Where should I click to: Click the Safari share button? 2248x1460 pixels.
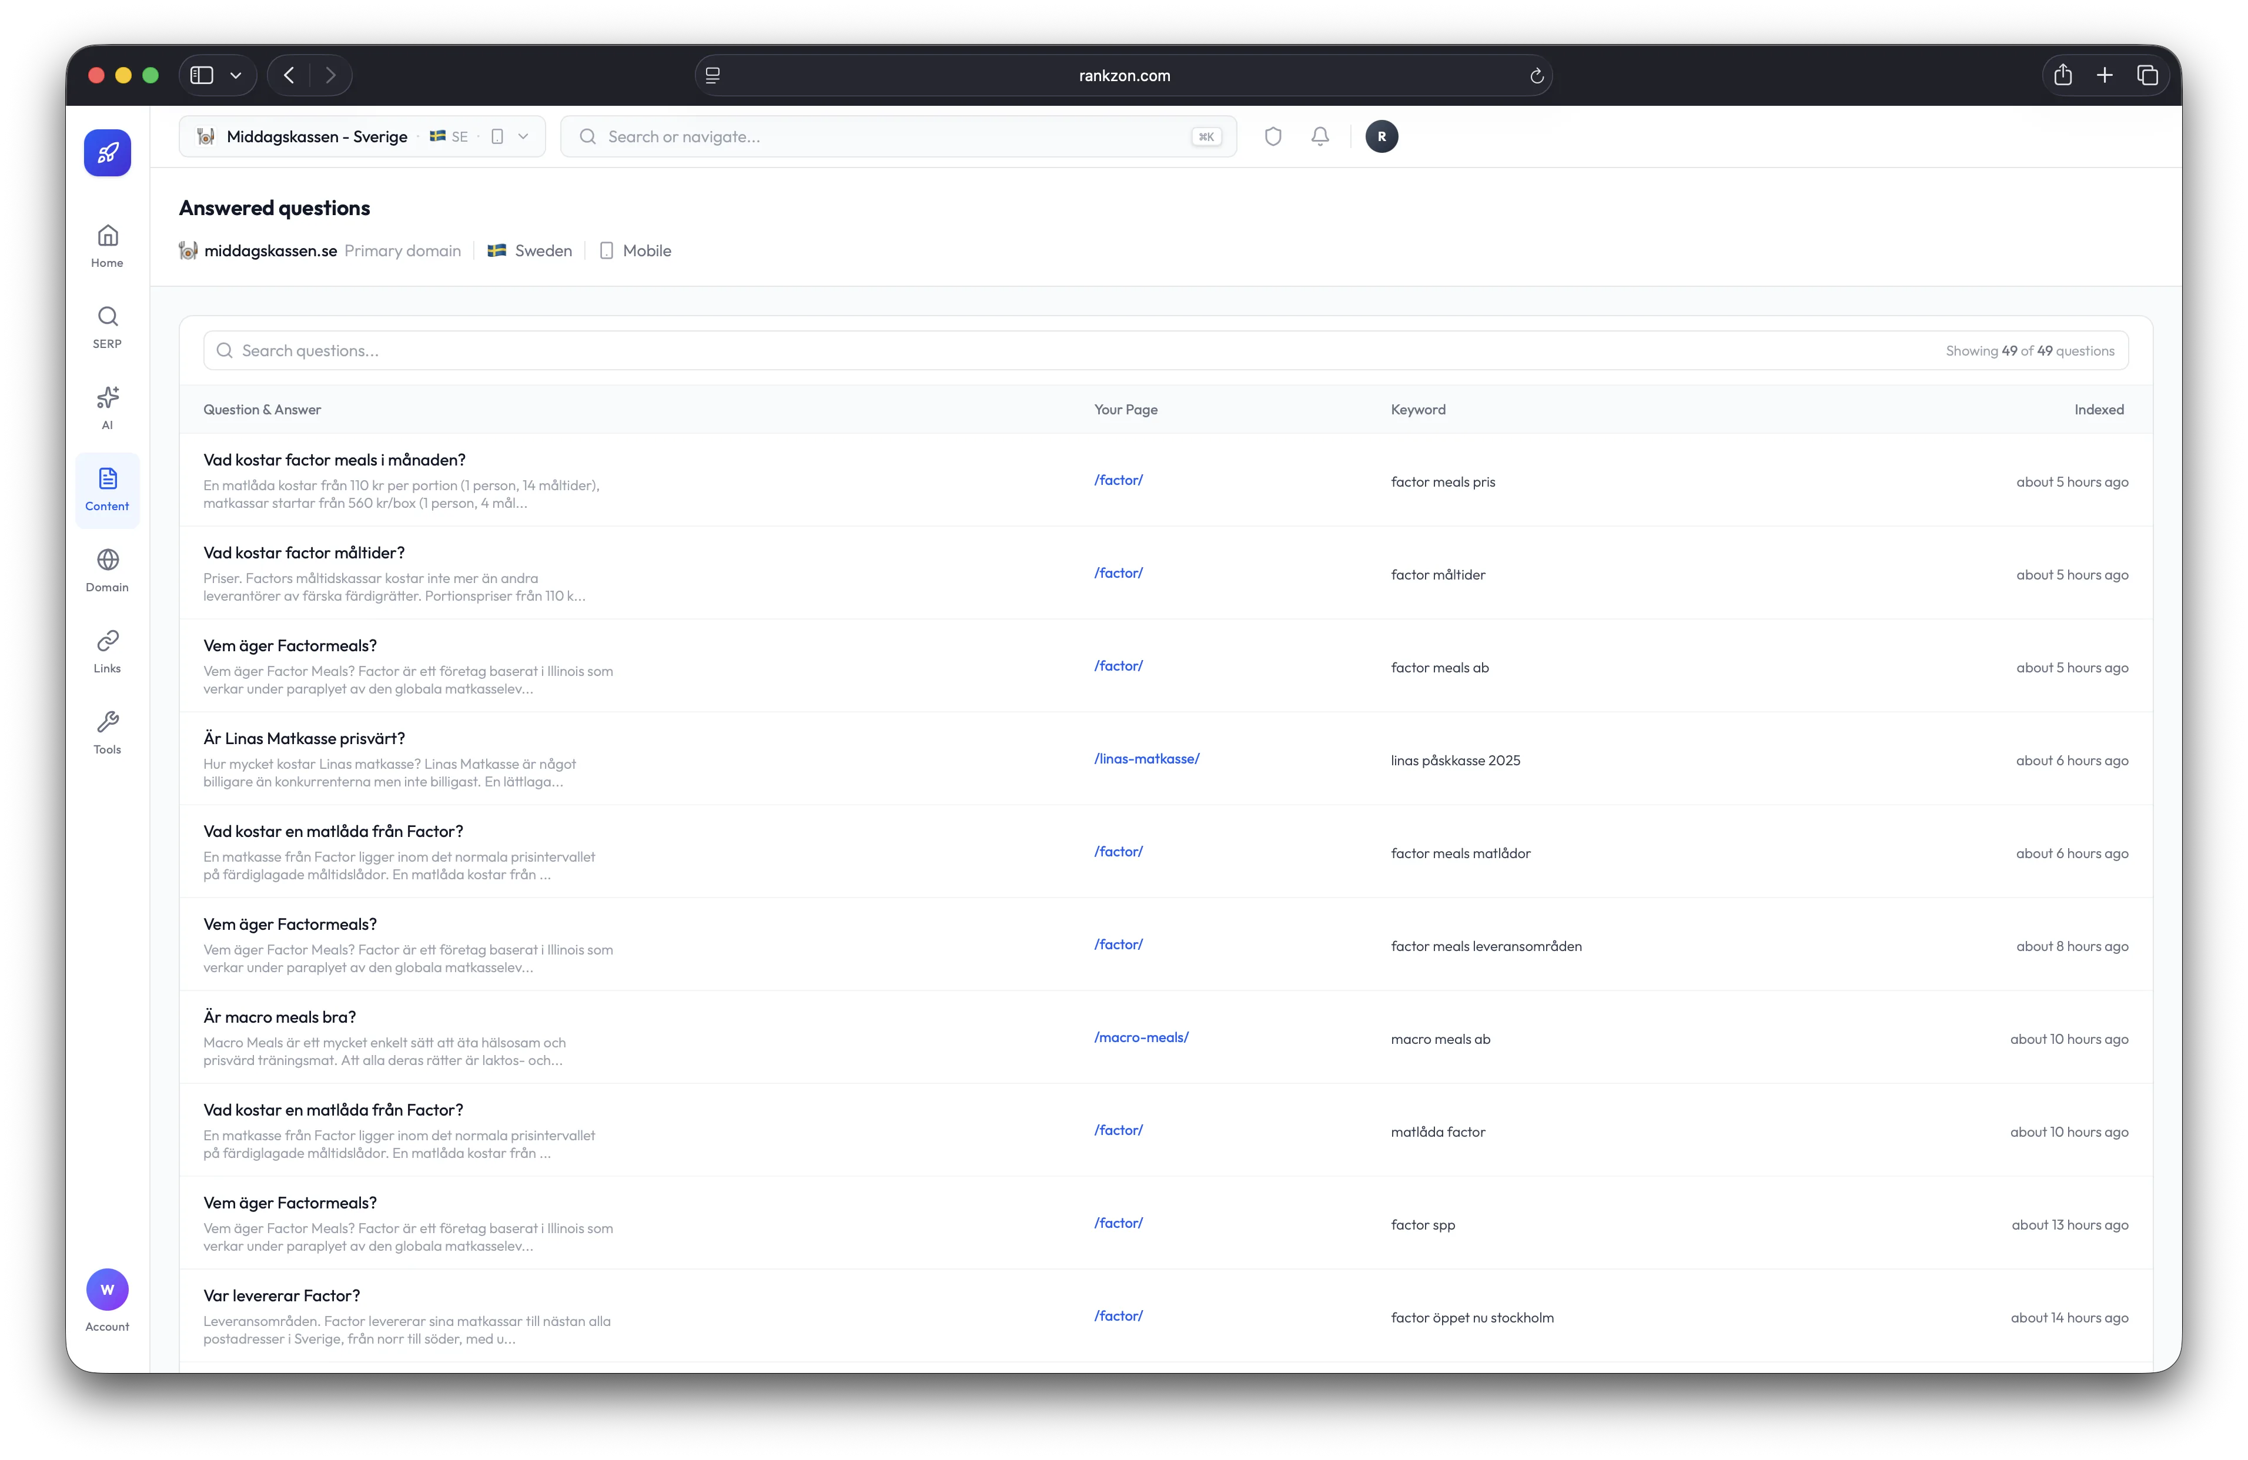pyautogui.click(x=2063, y=76)
